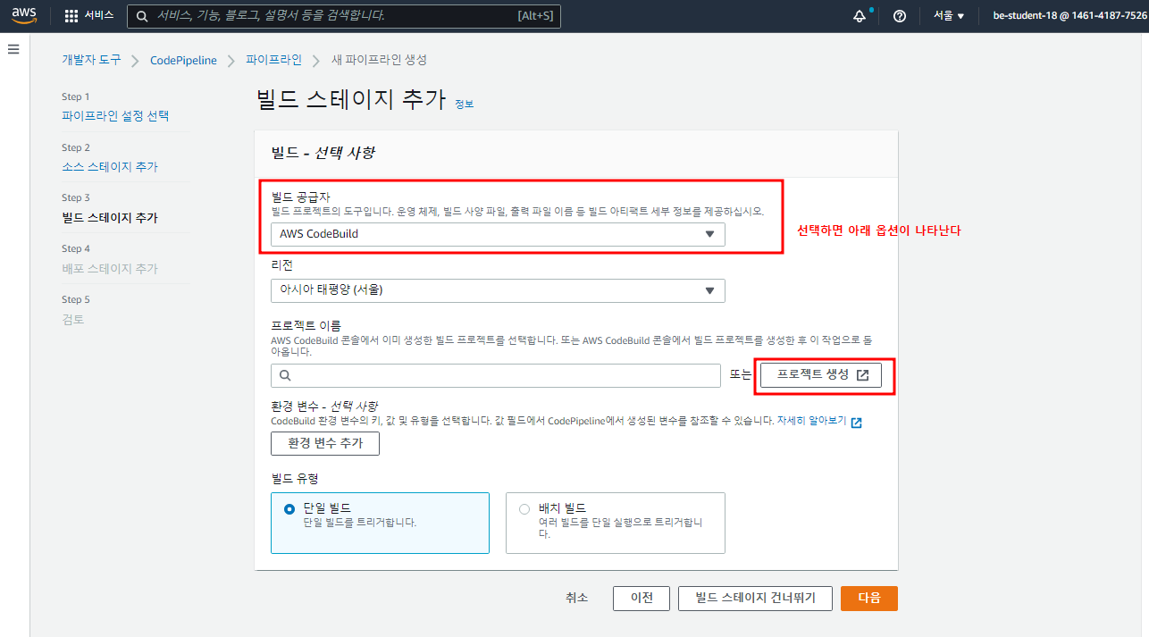
Task: Expand the side navigation hamburger menu
Action: 13,49
